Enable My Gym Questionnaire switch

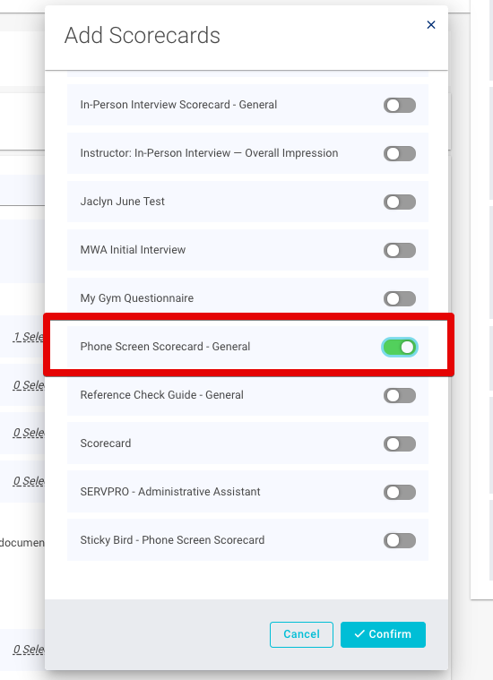pyautogui.click(x=400, y=298)
